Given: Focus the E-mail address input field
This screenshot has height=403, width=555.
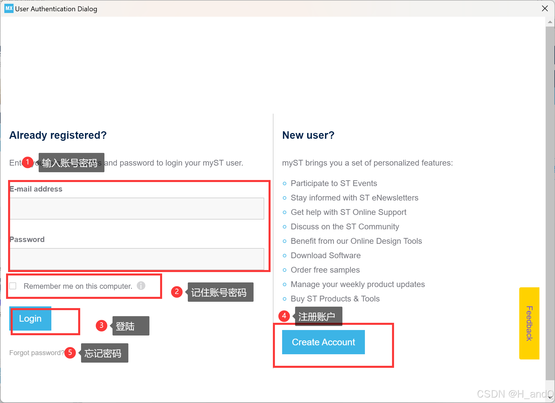Looking at the screenshot, I should [x=137, y=209].
